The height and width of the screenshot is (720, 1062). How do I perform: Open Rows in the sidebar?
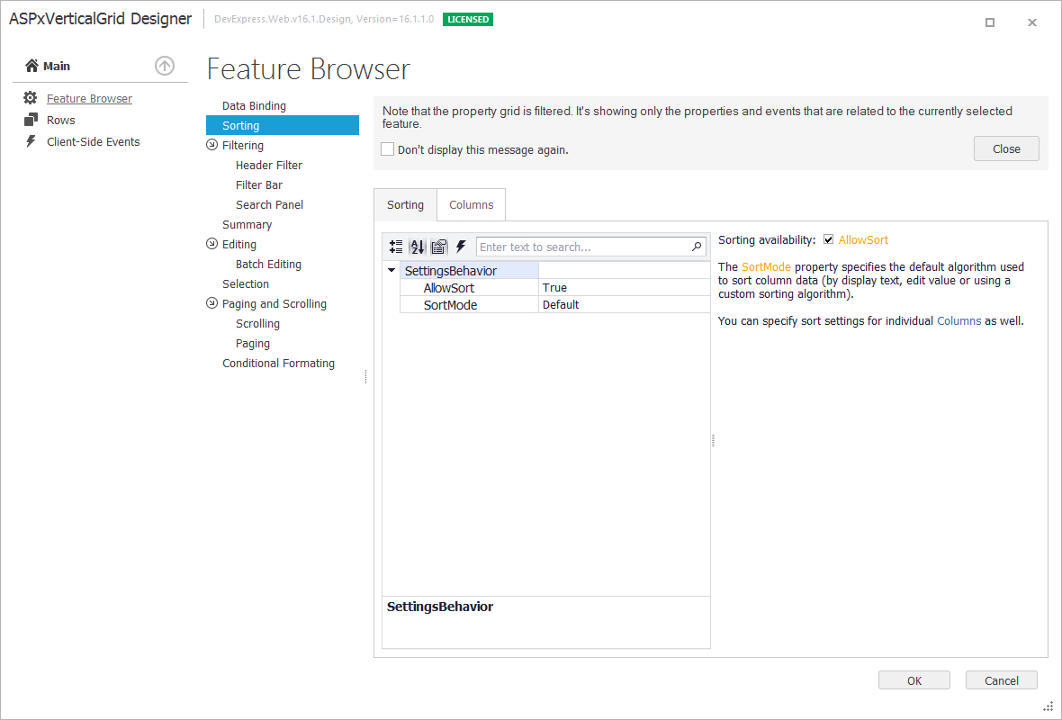click(61, 120)
